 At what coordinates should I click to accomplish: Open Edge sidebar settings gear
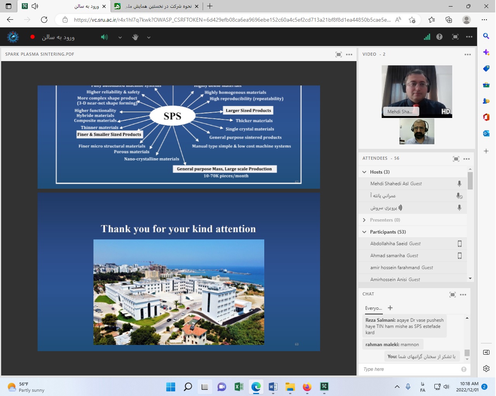click(x=486, y=369)
